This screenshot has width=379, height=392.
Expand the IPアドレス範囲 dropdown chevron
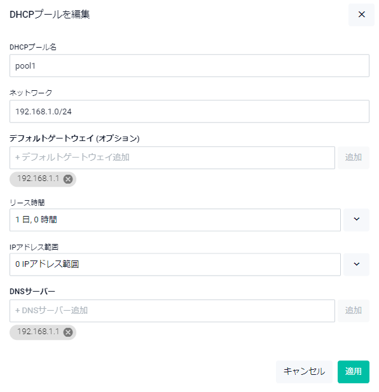point(356,264)
